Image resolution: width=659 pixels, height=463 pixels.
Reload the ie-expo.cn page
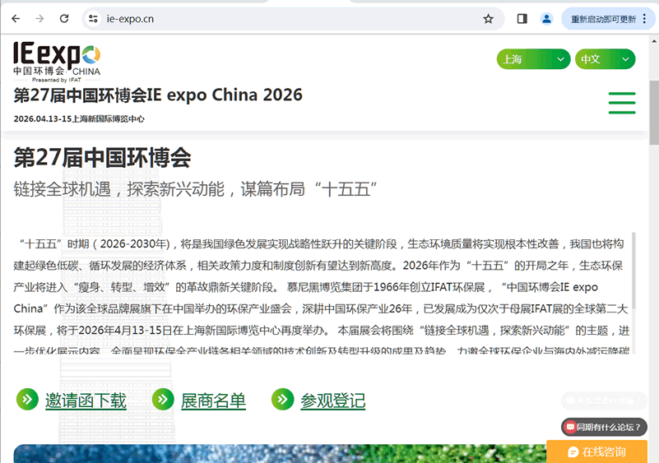tap(64, 19)
